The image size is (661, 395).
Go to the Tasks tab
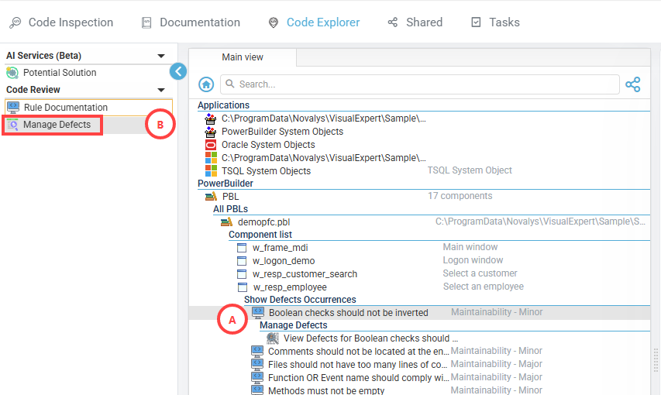point(495,22)
